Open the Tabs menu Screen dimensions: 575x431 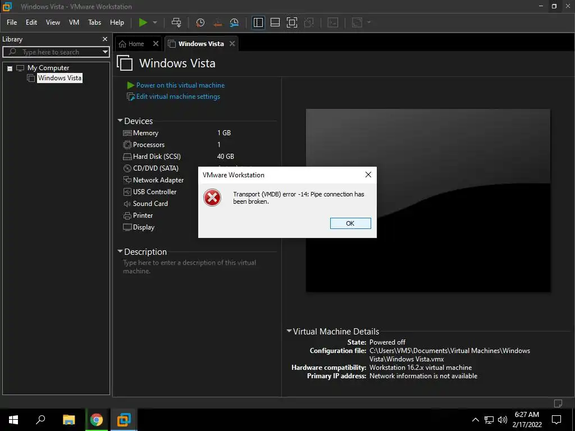[94, 22]
